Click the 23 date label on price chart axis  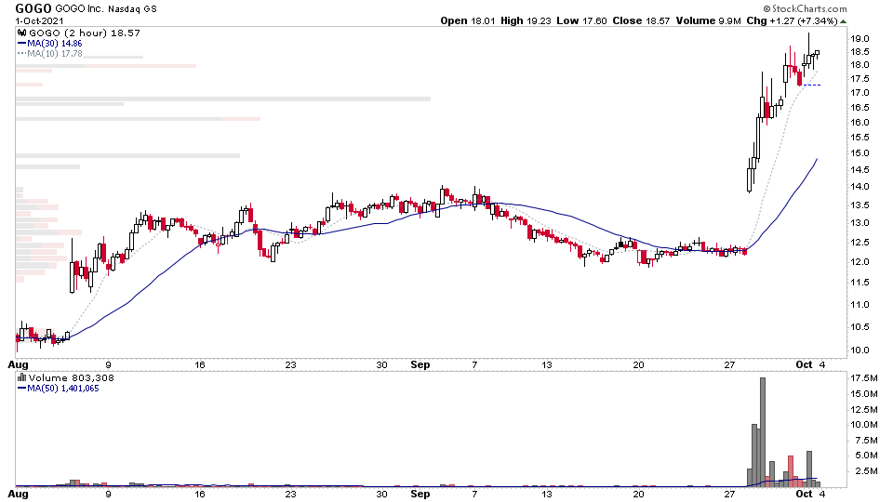(x=290, y=364)
